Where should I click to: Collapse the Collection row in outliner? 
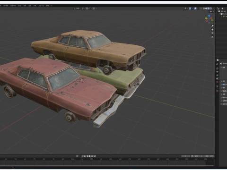pyautogui.click(x=219, y=14)
